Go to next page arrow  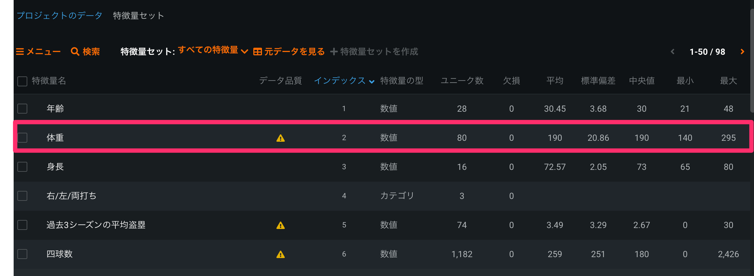pyautogui.click(x=742, y=52)
